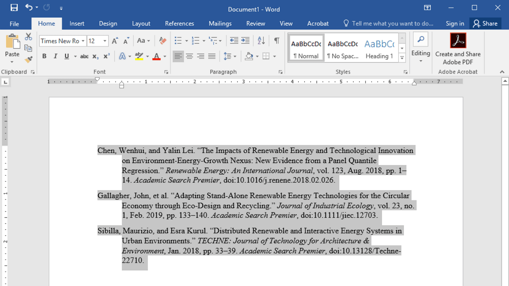The width and height of the screenshot is (509, 286).
Task: Align text left
Action: (178, 56)
